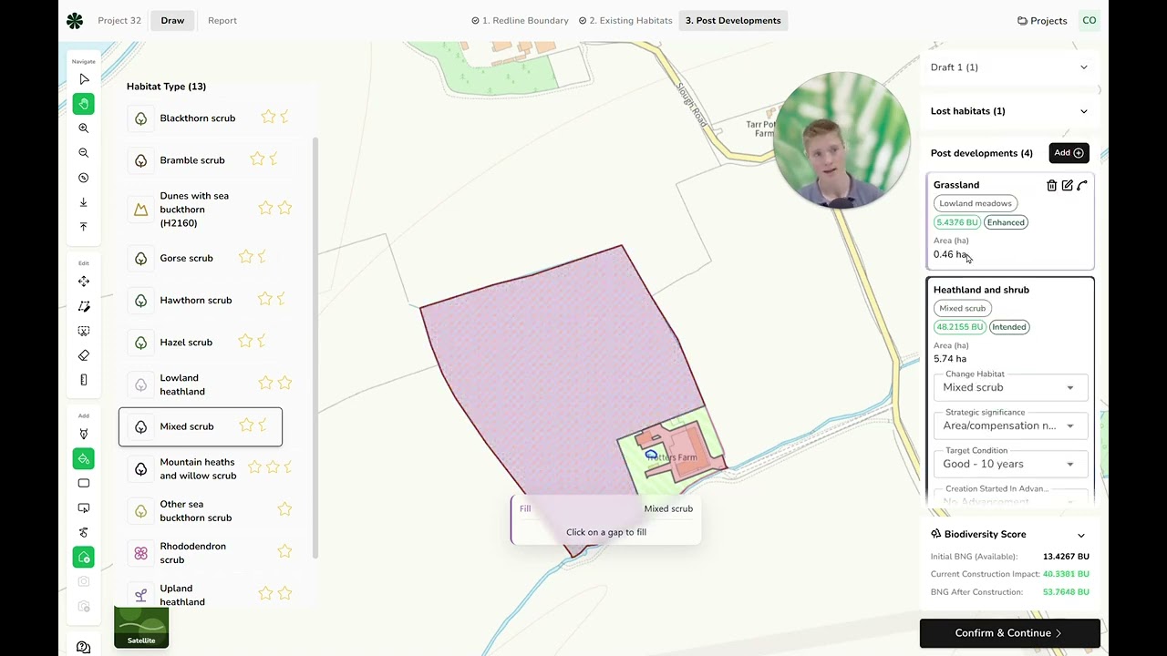The height and width of the screenshot is (656, 1167).
Task: Click the zoom out magnifier icon
Action: click(84, 153)
